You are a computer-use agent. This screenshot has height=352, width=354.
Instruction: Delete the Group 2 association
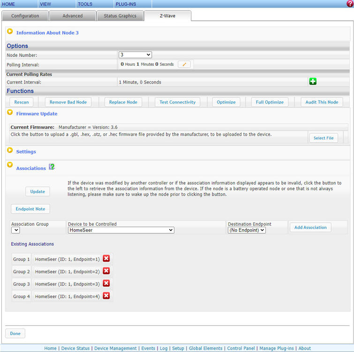[x=106, y=271]
